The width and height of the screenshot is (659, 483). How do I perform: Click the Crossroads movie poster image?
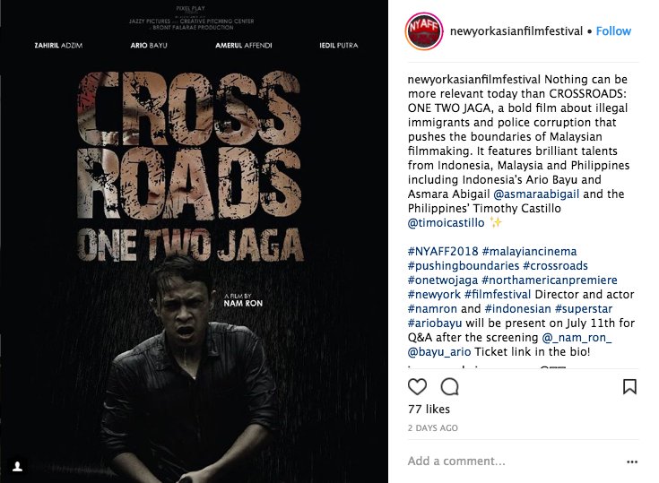pos(194,242)
